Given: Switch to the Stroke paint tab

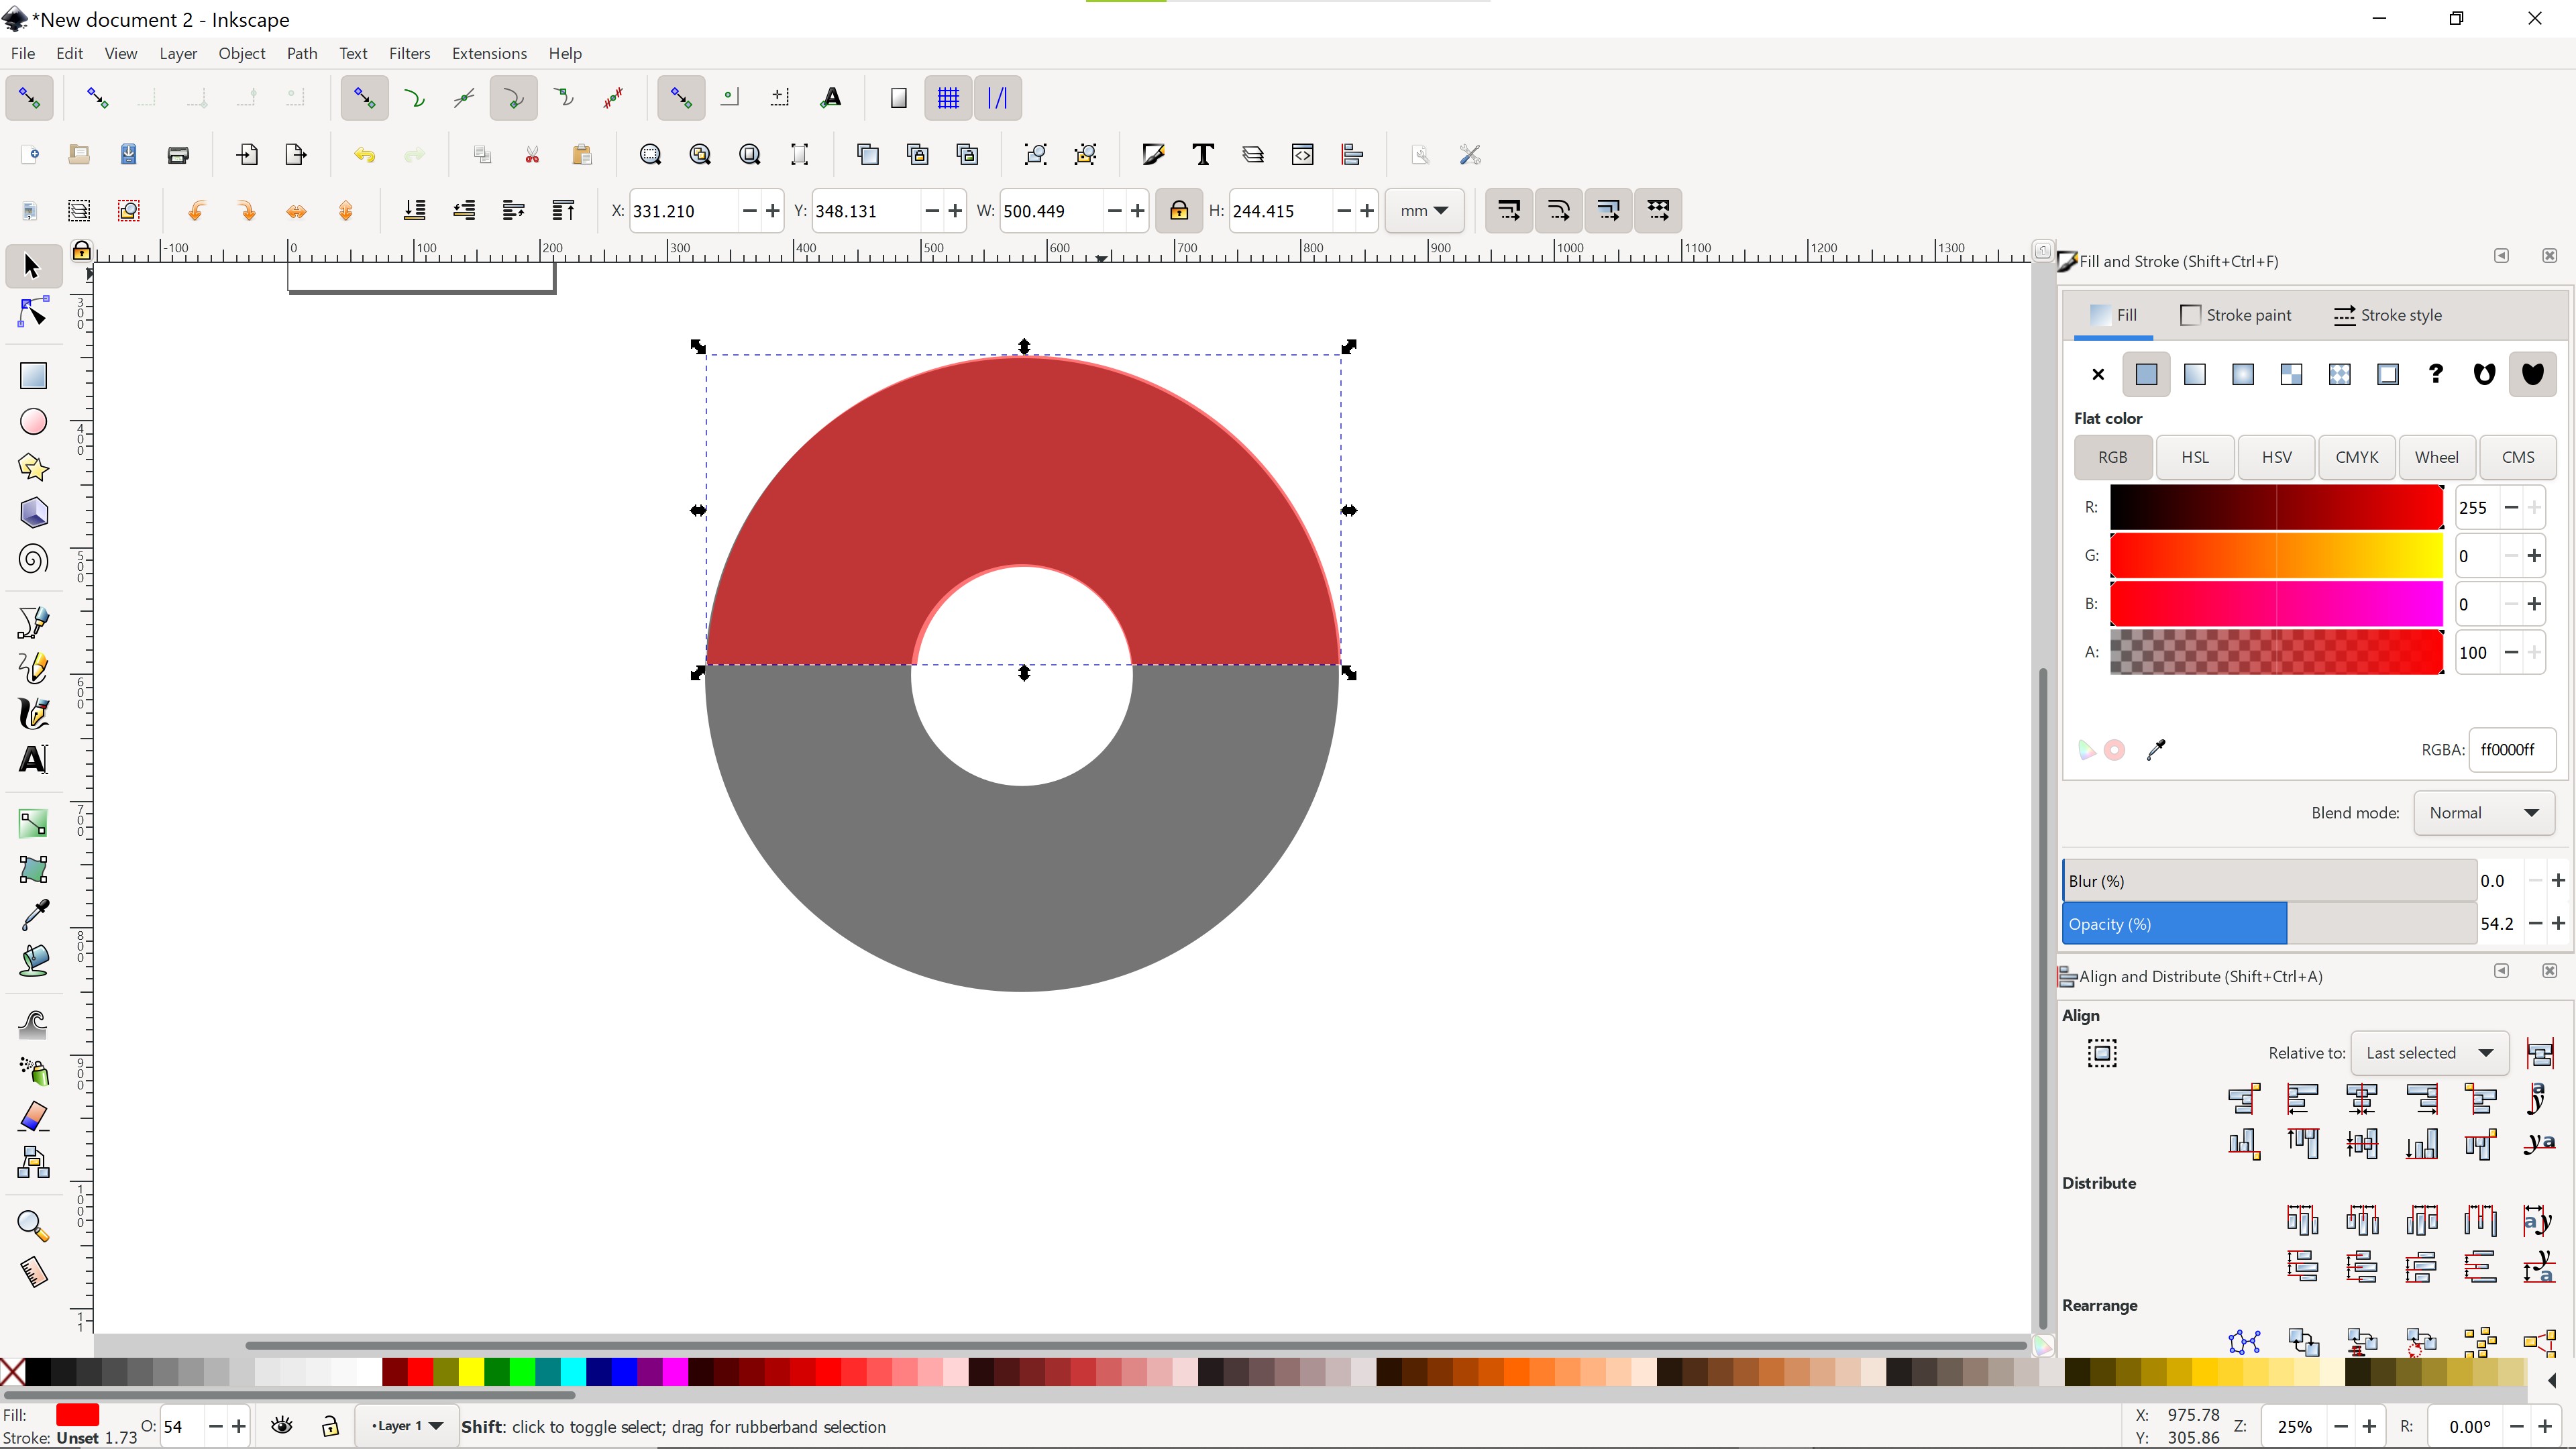Looking at the screenshot, I should [x=2235, y=315].
